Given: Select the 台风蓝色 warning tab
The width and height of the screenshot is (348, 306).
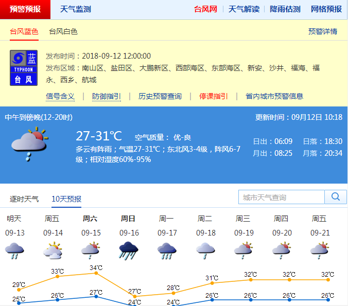Looking at the screenshot, I should (x=24, y=32).
